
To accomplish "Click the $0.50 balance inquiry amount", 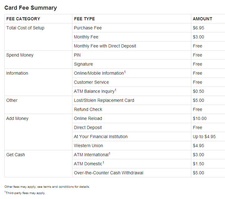I will (x=198, y=91).
